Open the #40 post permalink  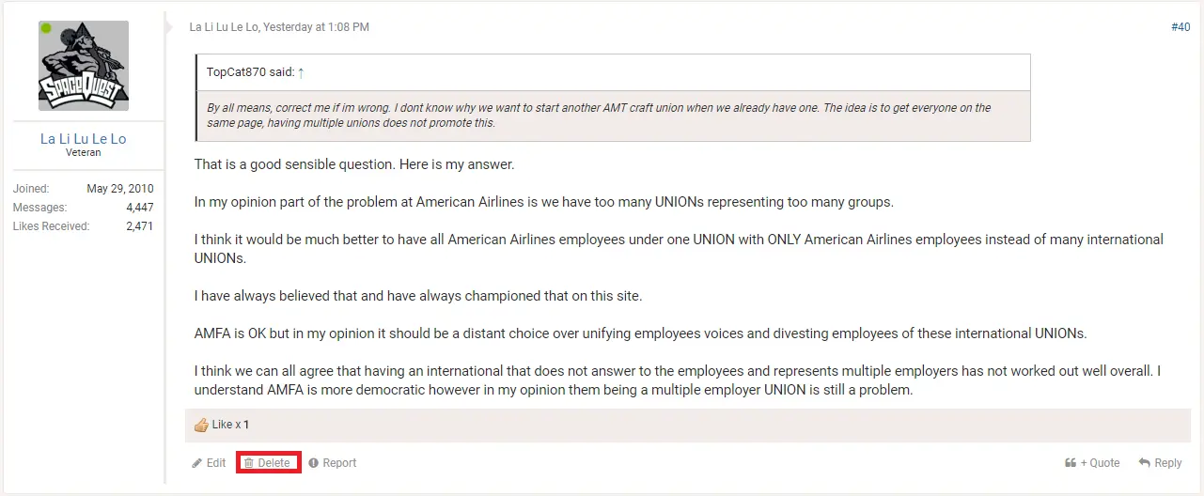click(x=1181, y=27)
